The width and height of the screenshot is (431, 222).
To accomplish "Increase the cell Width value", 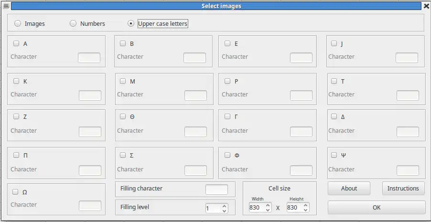I will click(268, 205).
